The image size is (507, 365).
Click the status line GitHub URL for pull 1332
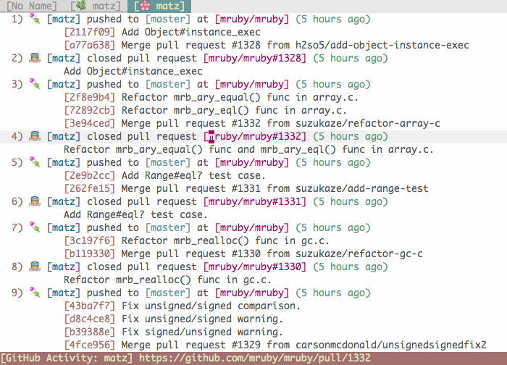coord(255,358)
